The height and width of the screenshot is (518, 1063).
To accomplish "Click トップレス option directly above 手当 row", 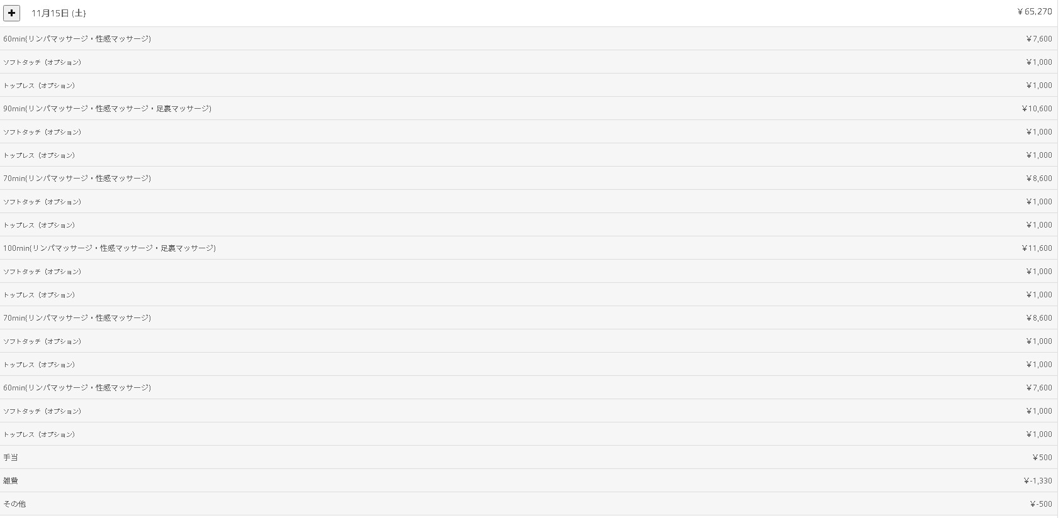I will [x=39, y=434].
